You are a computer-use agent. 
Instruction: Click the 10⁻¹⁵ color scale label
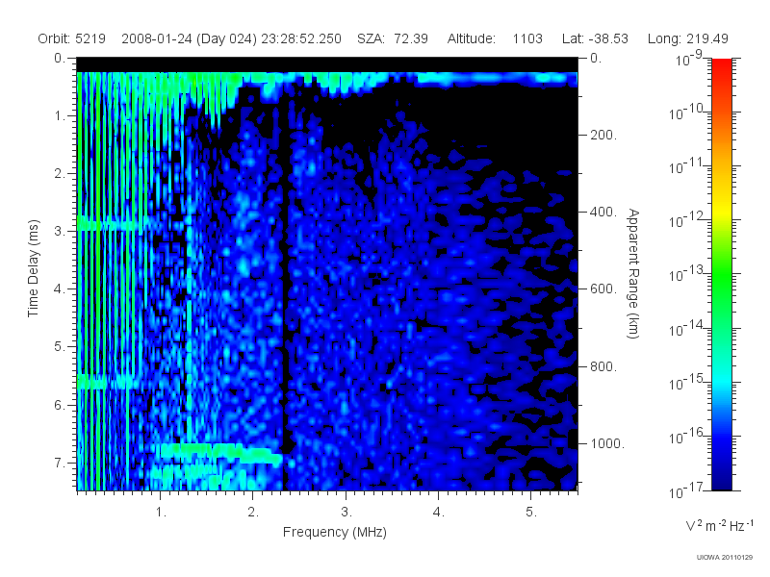pyautogui.click(x=687, y=382)
